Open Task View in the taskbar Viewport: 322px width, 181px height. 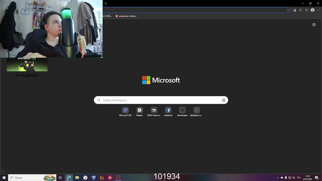pyautogui.click(x=60, y=178)
